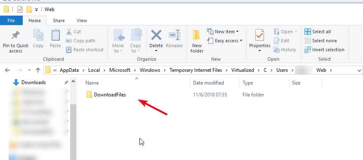Open the address bar history dropdown

tap(359, 70)
